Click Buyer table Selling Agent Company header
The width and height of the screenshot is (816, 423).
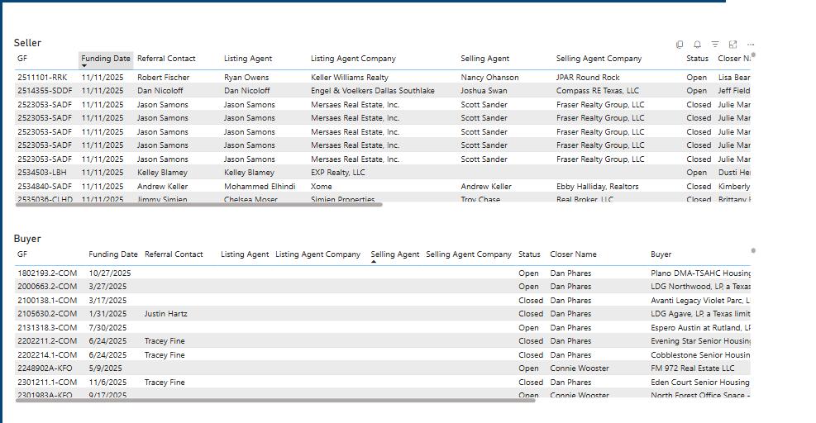coord(469,254)
